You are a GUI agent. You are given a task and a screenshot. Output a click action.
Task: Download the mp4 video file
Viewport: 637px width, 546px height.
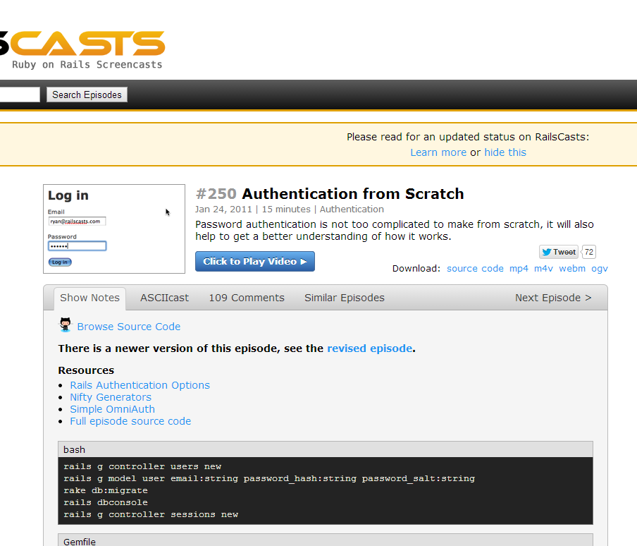[519, 269]
